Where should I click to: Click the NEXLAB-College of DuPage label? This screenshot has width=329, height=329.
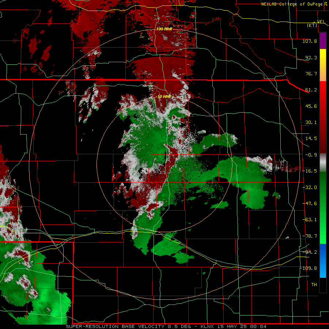pos(293,4)
